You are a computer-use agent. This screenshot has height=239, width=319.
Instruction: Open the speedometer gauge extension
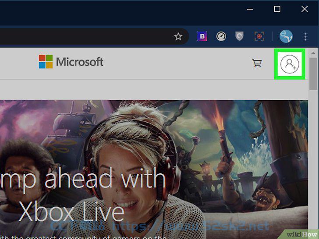coord(221,37)
